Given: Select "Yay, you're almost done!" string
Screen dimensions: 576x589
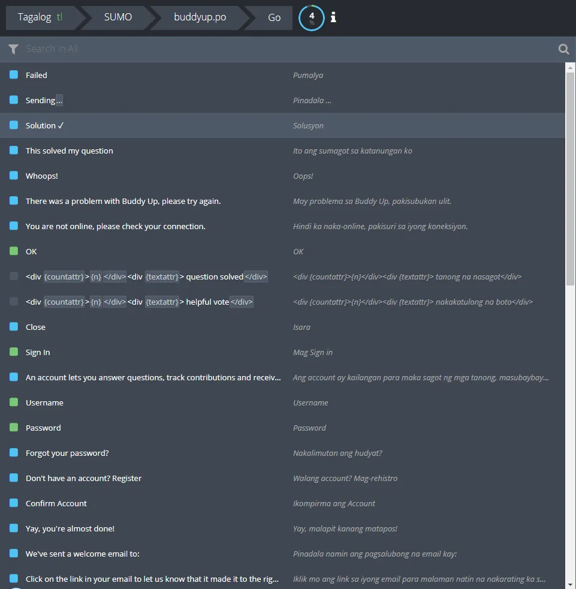Looking at the screenshot, I should pos(70,528).
